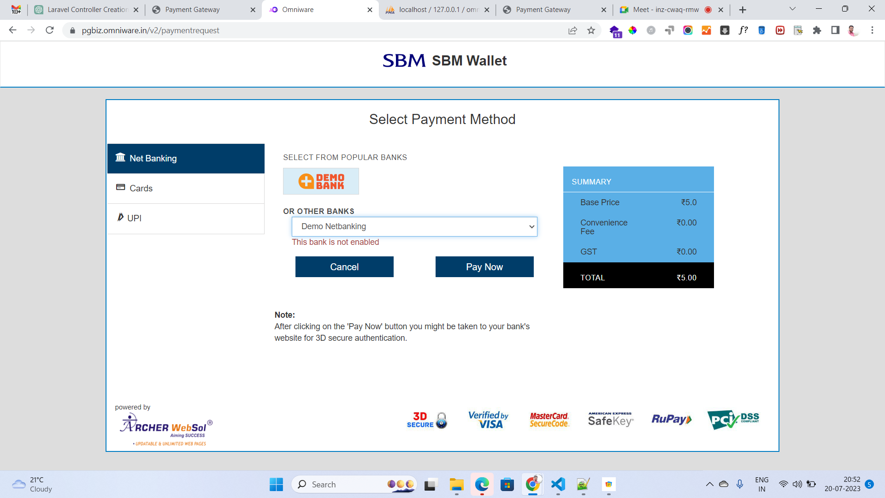Switch to the Meet inz-cwaq-rmw tab

[x=671, y=10]
